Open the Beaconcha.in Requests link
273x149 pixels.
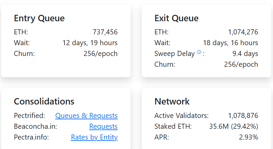(x=103, y=126)
